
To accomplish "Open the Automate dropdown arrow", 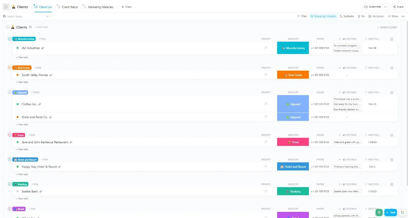I will 386,7.
